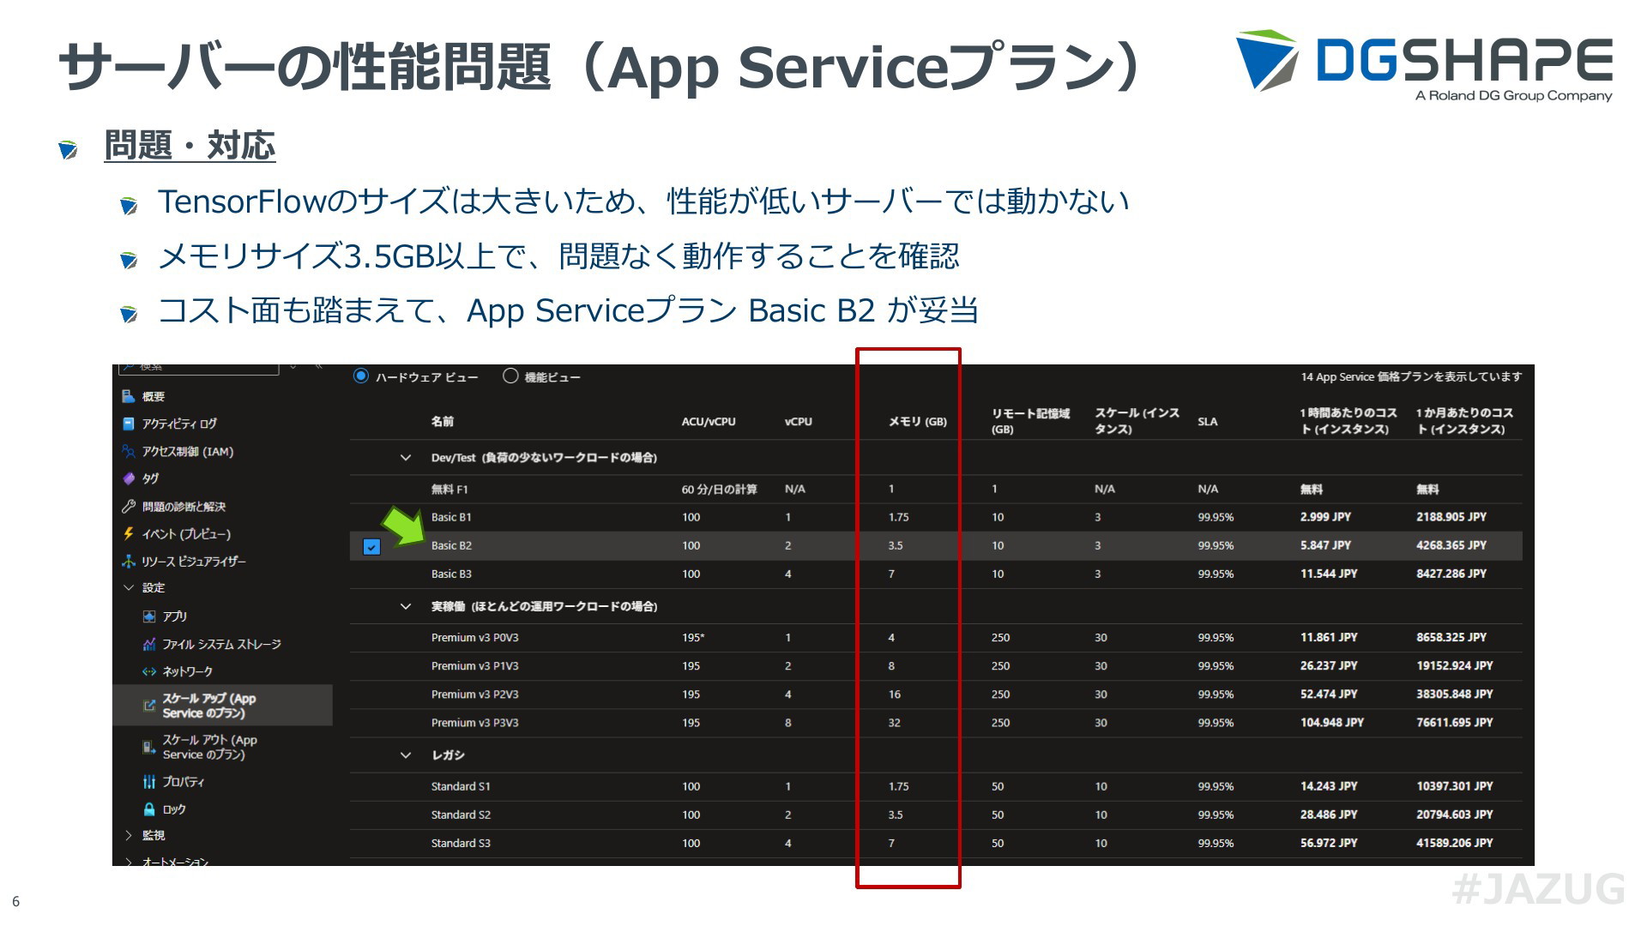Open タグ menu item
The image size is (1647, 926).
click(x=150, y=478)
